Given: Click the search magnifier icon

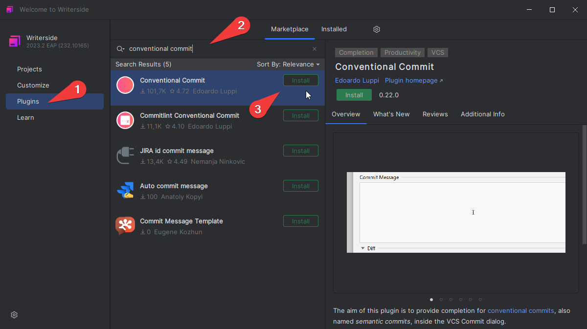Looking at the screenshot, I should point(120,49).
